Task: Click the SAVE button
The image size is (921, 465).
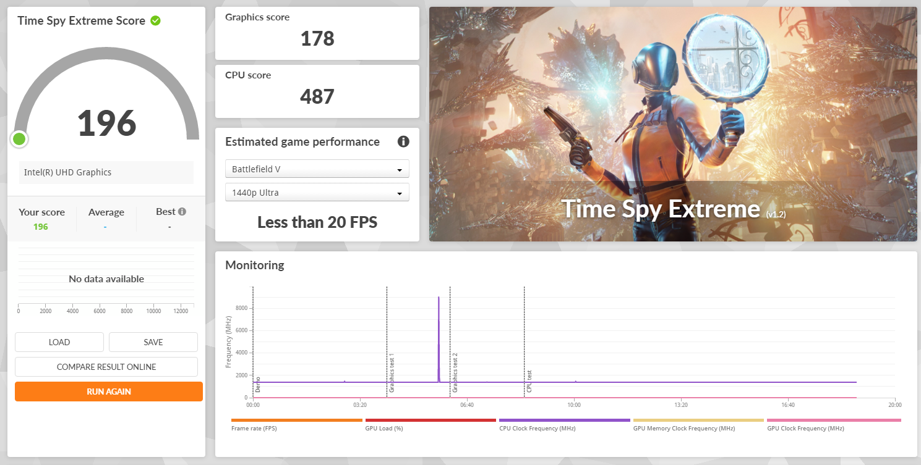Action: [153, 342]
